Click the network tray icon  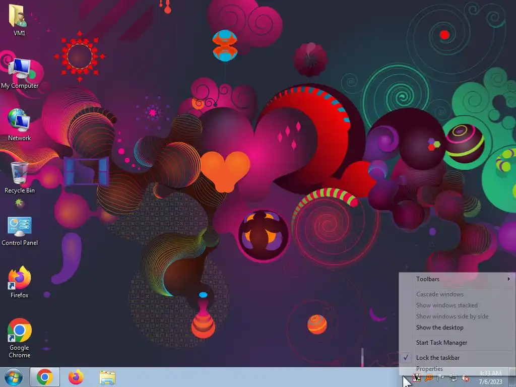[x=453, y=378]
